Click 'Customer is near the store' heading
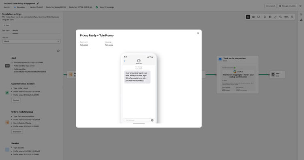This screenshot has width=304, height=160. [x=23, y=84]
